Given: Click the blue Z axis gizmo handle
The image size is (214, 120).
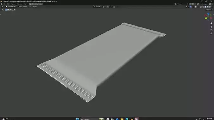Looking at the screenshot, I should pos(208,14).
